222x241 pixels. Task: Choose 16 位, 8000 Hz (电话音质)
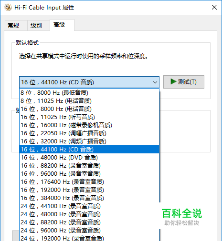pyautogui.click(x=89, y=109)
